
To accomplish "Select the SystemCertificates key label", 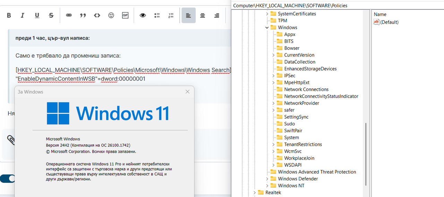I will tap(297, 14).
